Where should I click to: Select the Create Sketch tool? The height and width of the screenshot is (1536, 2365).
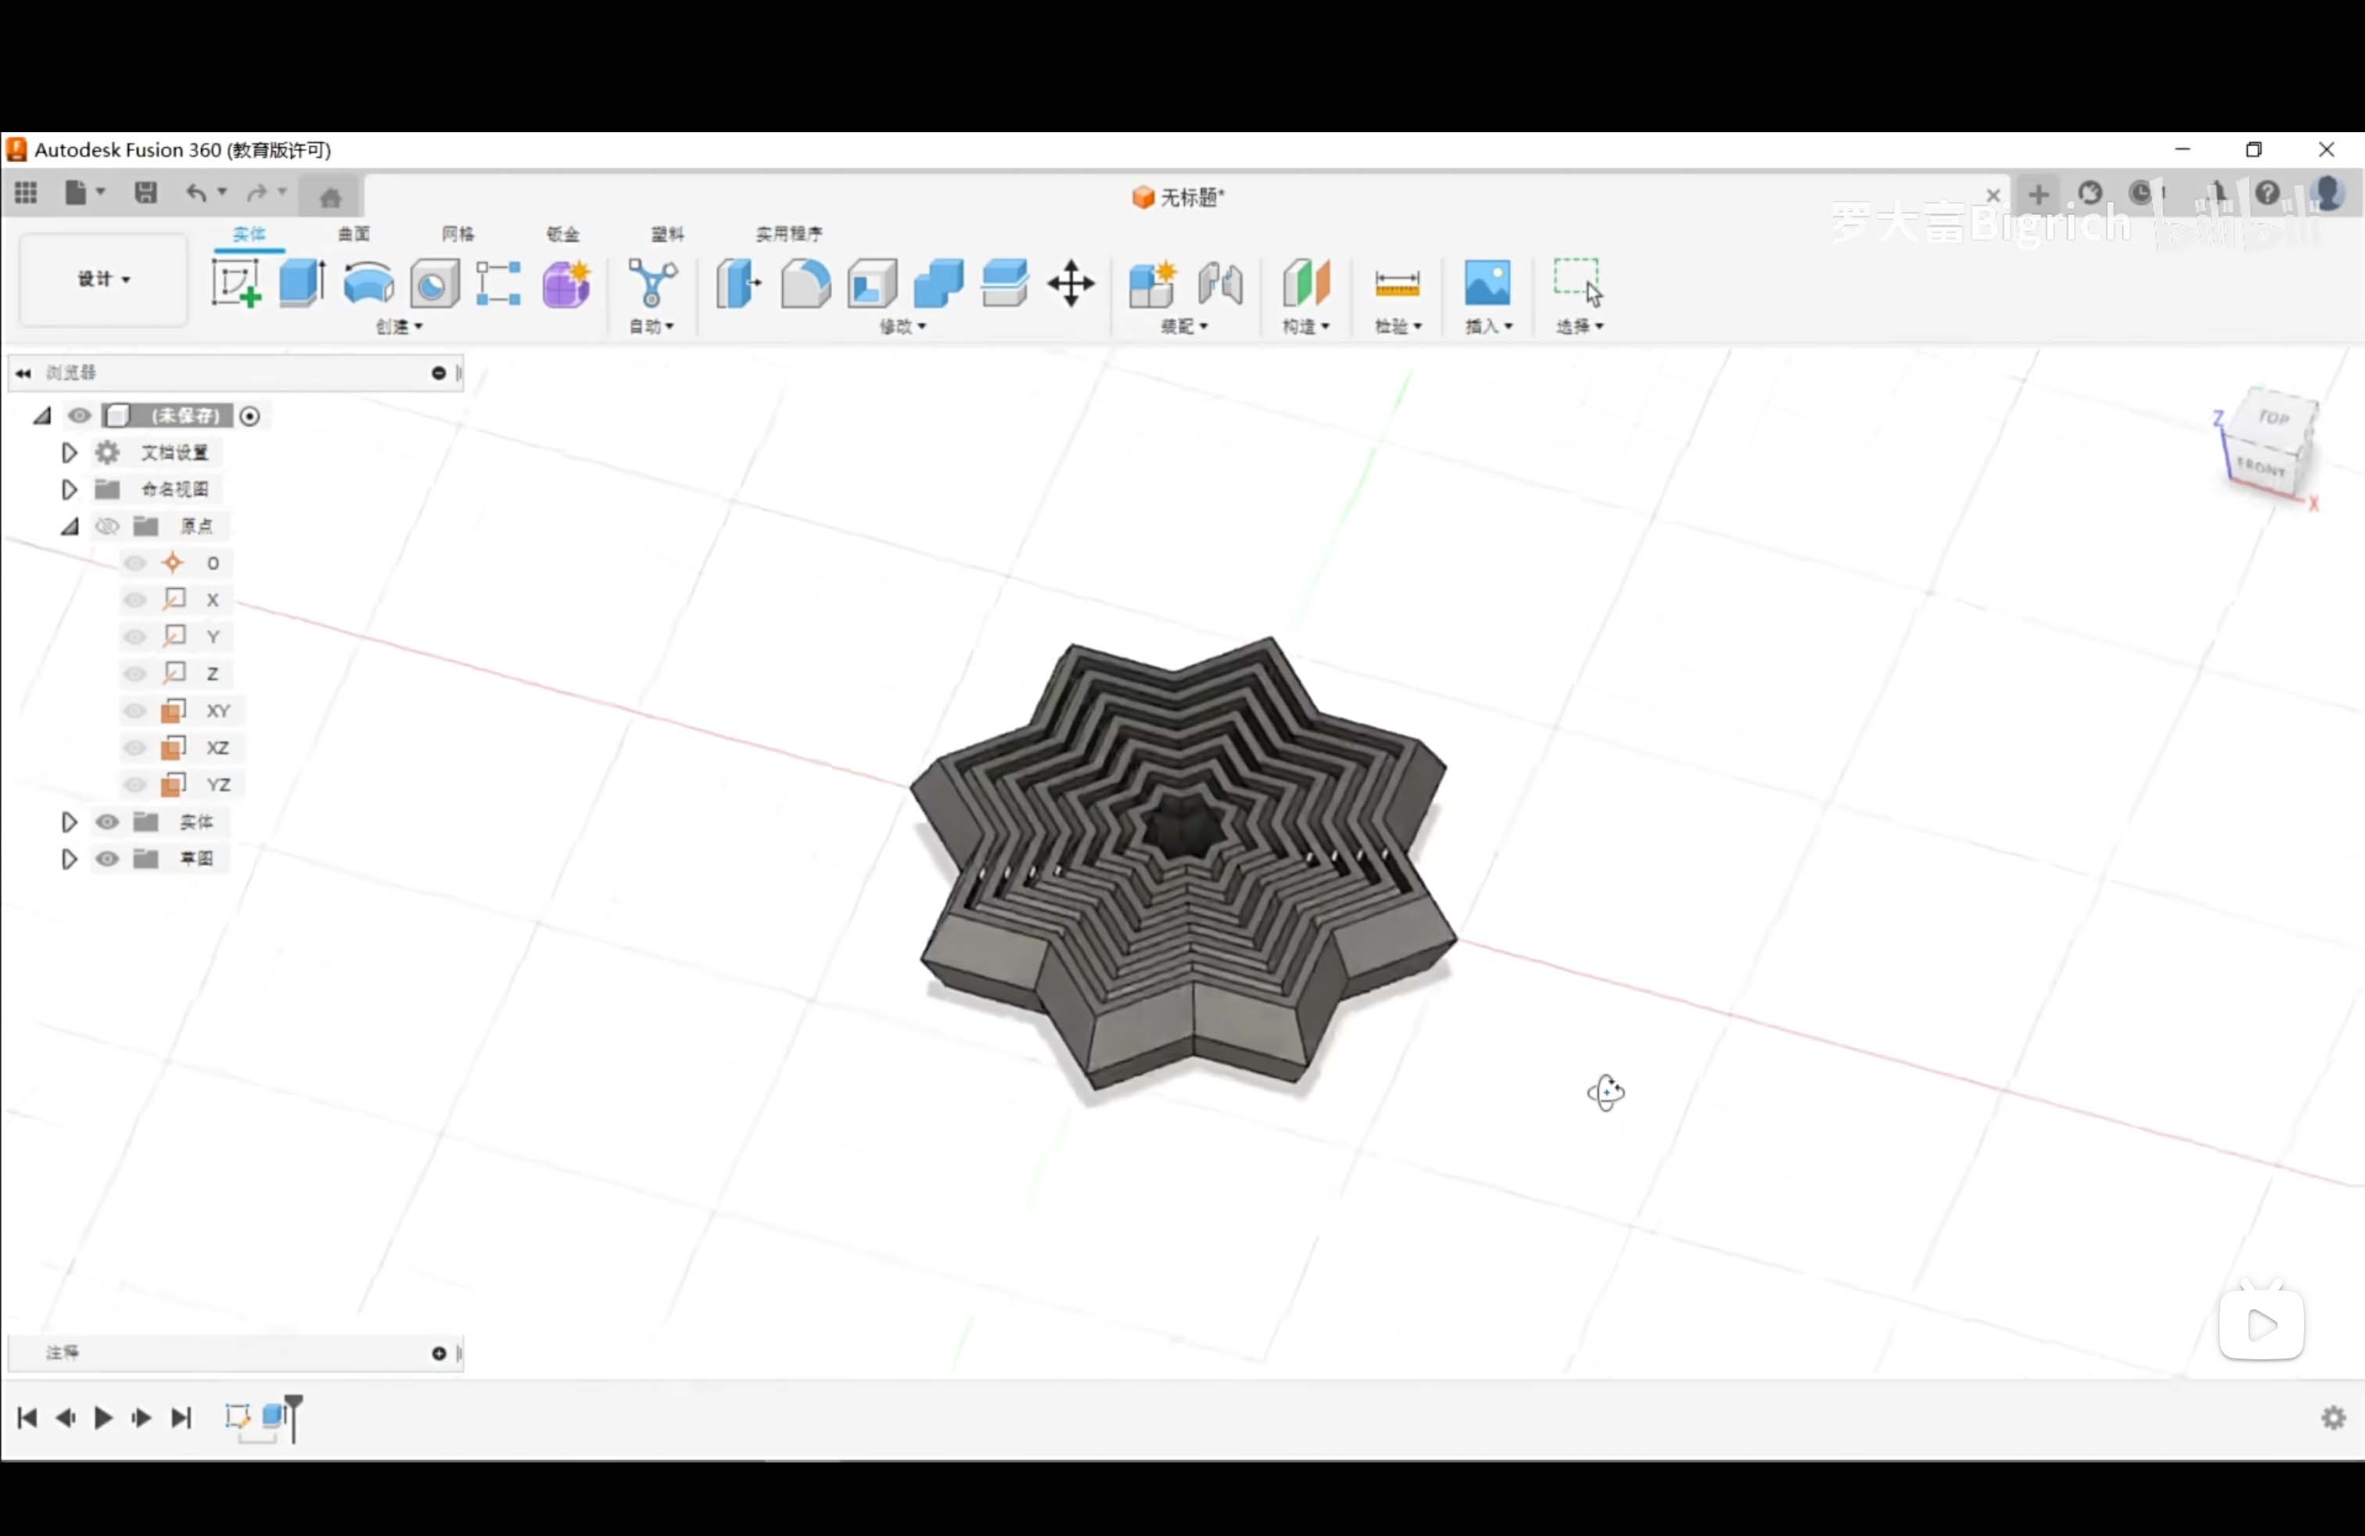pos(236,283)
